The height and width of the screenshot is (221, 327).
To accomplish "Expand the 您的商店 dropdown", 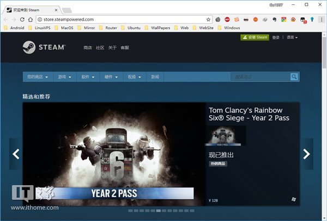I will (38, 77).
